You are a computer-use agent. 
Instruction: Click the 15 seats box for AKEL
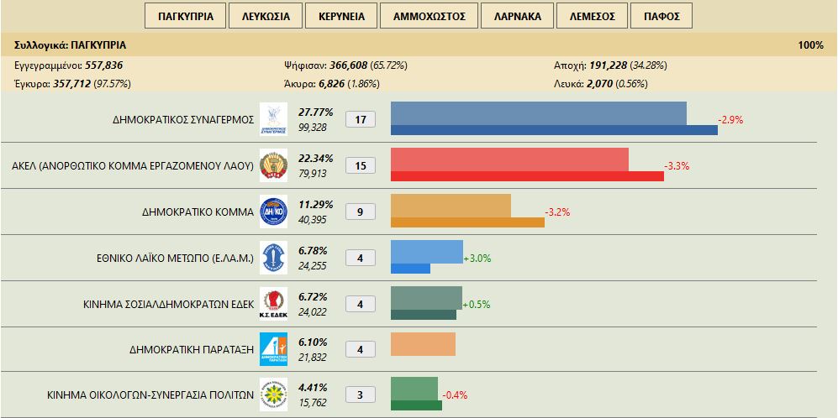point(361,165)
